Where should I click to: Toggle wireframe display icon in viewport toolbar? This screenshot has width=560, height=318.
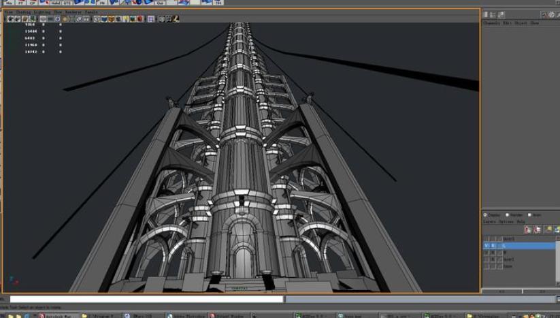tap(97, 19)
